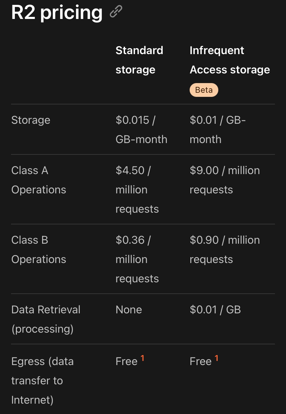Click the $0.01 / GB retrieval price

tap(215, 310)
